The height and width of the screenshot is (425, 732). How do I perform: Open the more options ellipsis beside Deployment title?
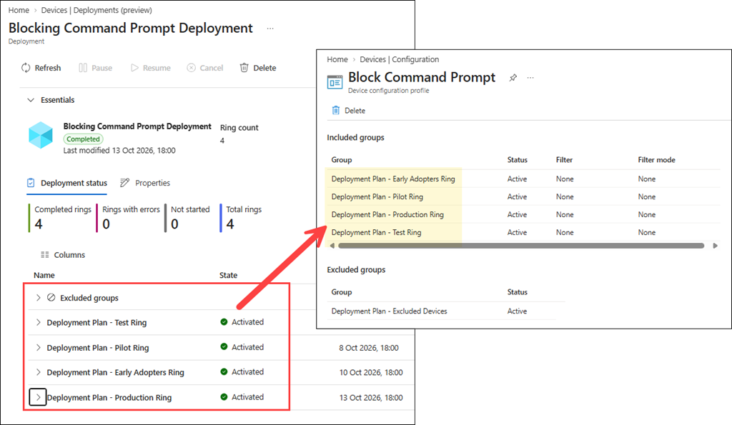point(270,29)
